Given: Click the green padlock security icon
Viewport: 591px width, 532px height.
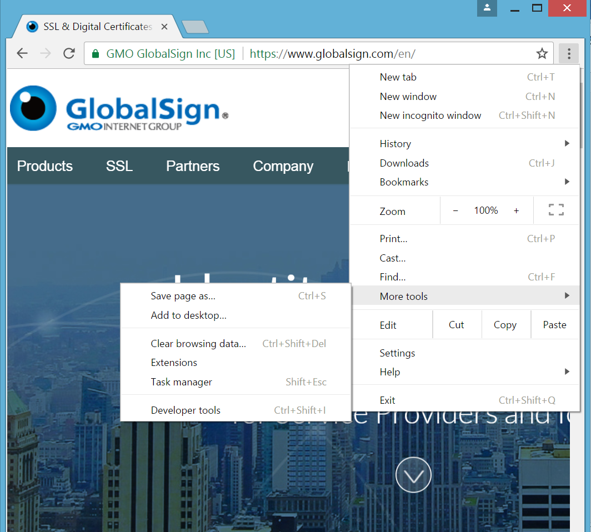Looking at the screenshot, I should click(95, 54).
